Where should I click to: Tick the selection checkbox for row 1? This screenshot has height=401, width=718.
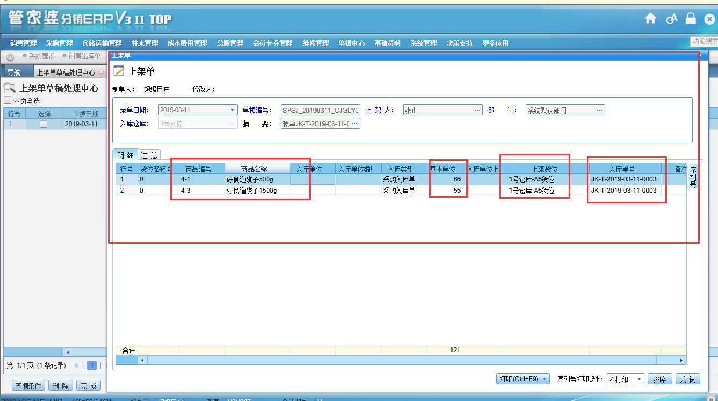(x=44, y=124)
